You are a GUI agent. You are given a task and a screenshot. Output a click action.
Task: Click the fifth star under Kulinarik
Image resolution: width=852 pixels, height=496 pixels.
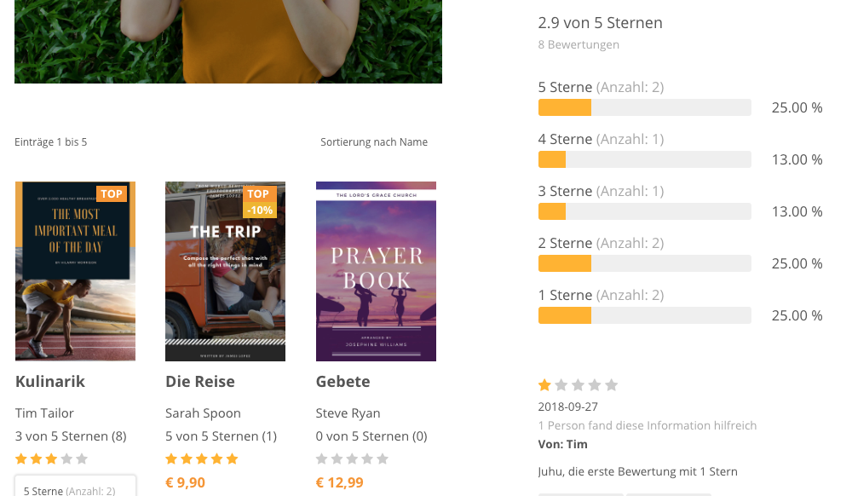82,459
